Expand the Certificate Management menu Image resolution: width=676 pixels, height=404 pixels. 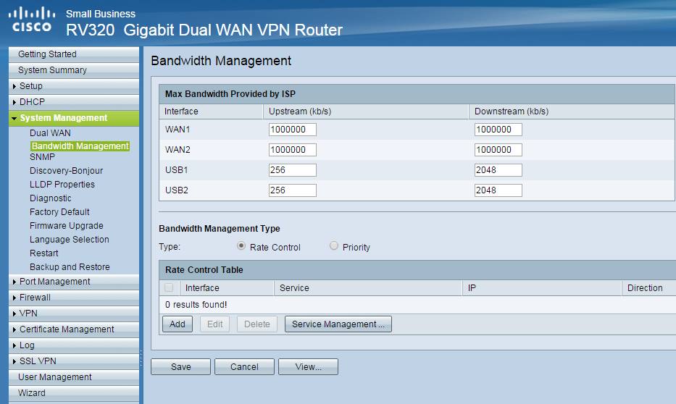click(74, 329)
